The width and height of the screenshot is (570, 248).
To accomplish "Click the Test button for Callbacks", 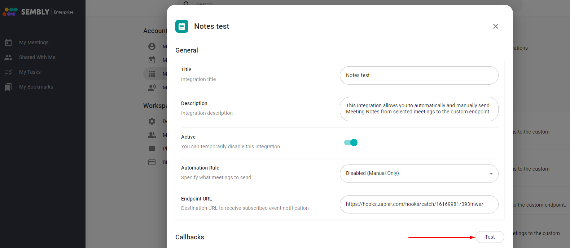I will pyautogui.click(x=490, y=237).
